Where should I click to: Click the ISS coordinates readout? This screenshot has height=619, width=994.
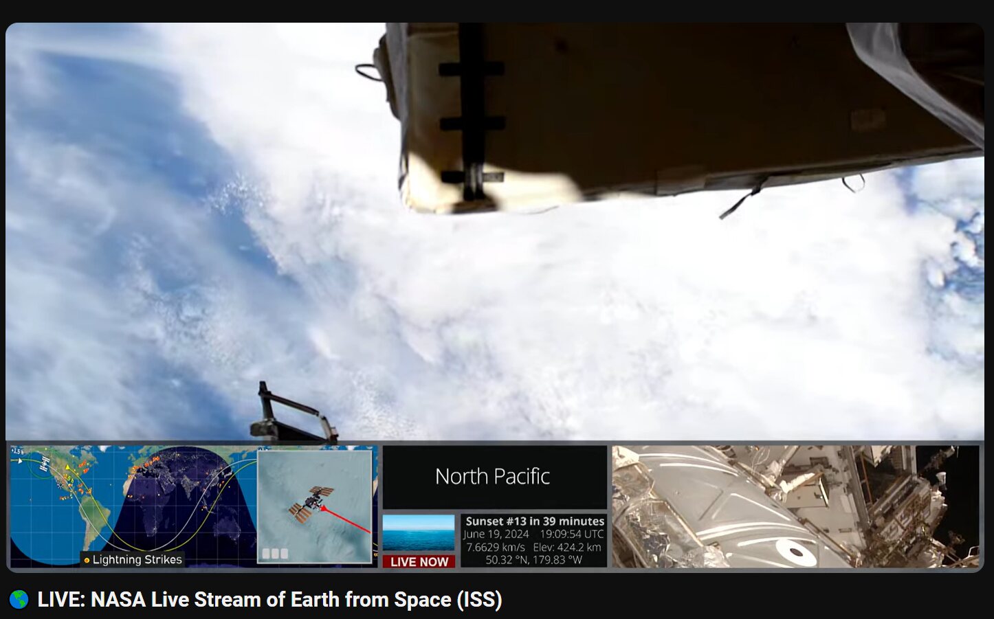point(533,560)
